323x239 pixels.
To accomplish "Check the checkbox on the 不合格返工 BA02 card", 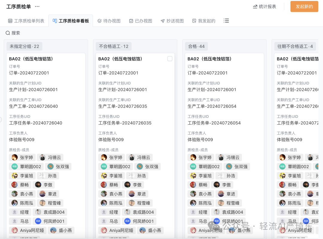I will pos(170,59).
